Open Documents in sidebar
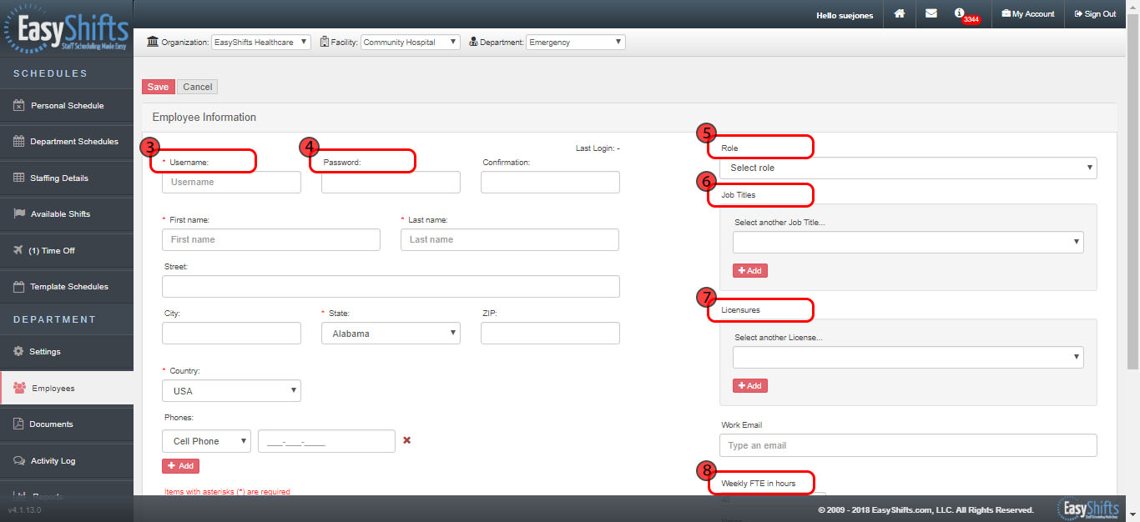Screen dimensions: 1140x522 [x=67, y=424]
